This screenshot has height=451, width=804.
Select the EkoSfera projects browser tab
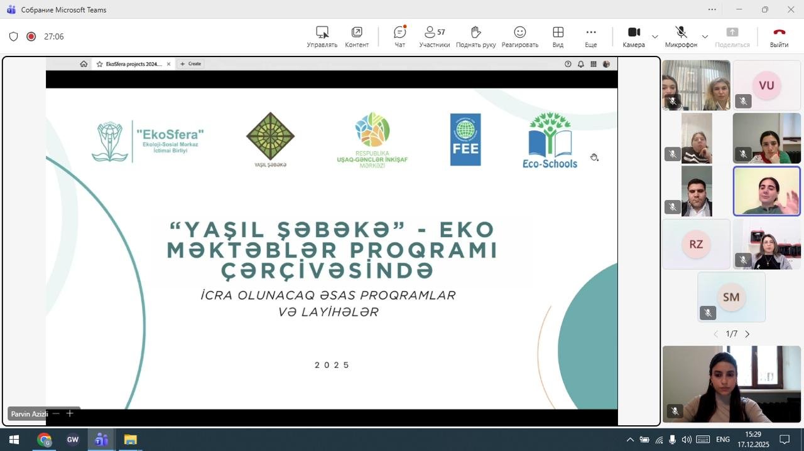pos(133,64)
